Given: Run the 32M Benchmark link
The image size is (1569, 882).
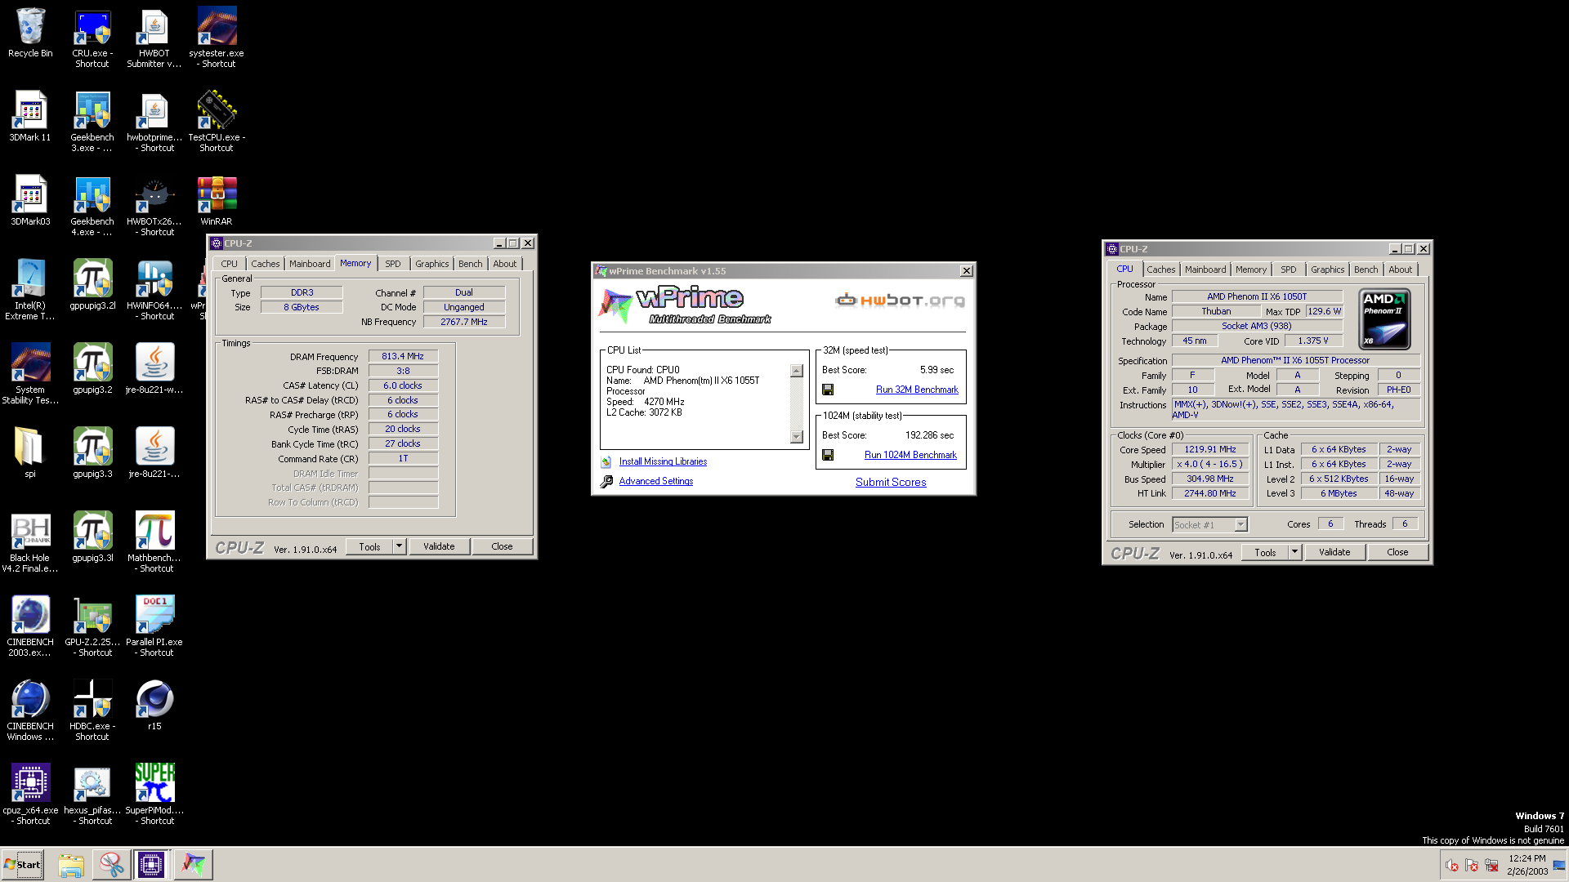Looking at the screenshot, I should [917, 390].
